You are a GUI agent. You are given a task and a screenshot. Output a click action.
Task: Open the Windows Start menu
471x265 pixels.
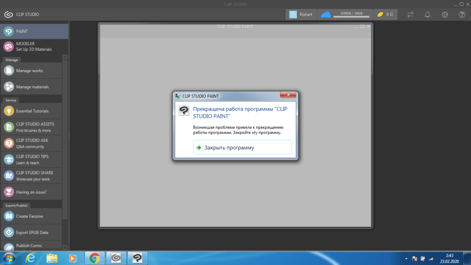(x=9, y=258)
